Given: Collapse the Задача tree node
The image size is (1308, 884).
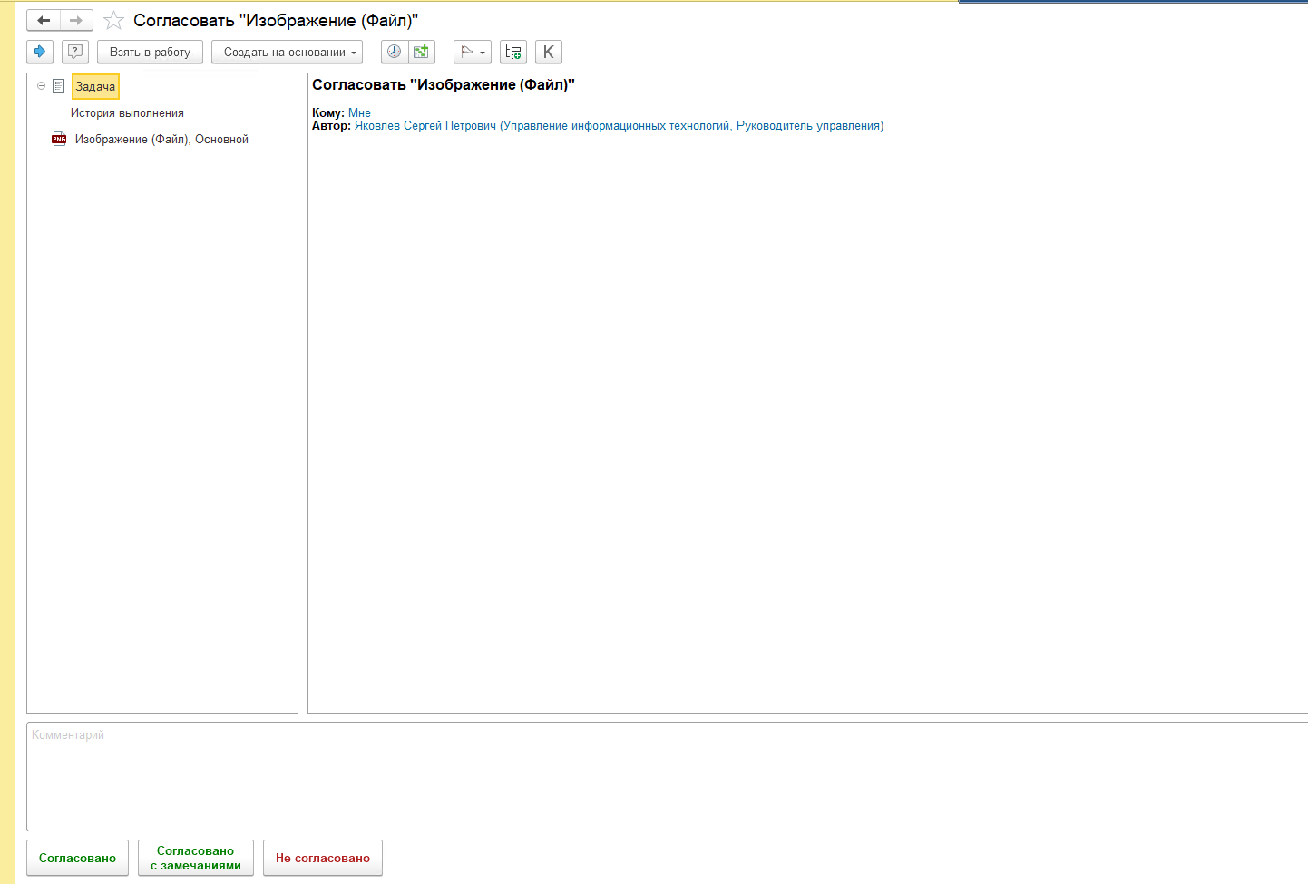Looking at the screenshot, I should [41, 86].
